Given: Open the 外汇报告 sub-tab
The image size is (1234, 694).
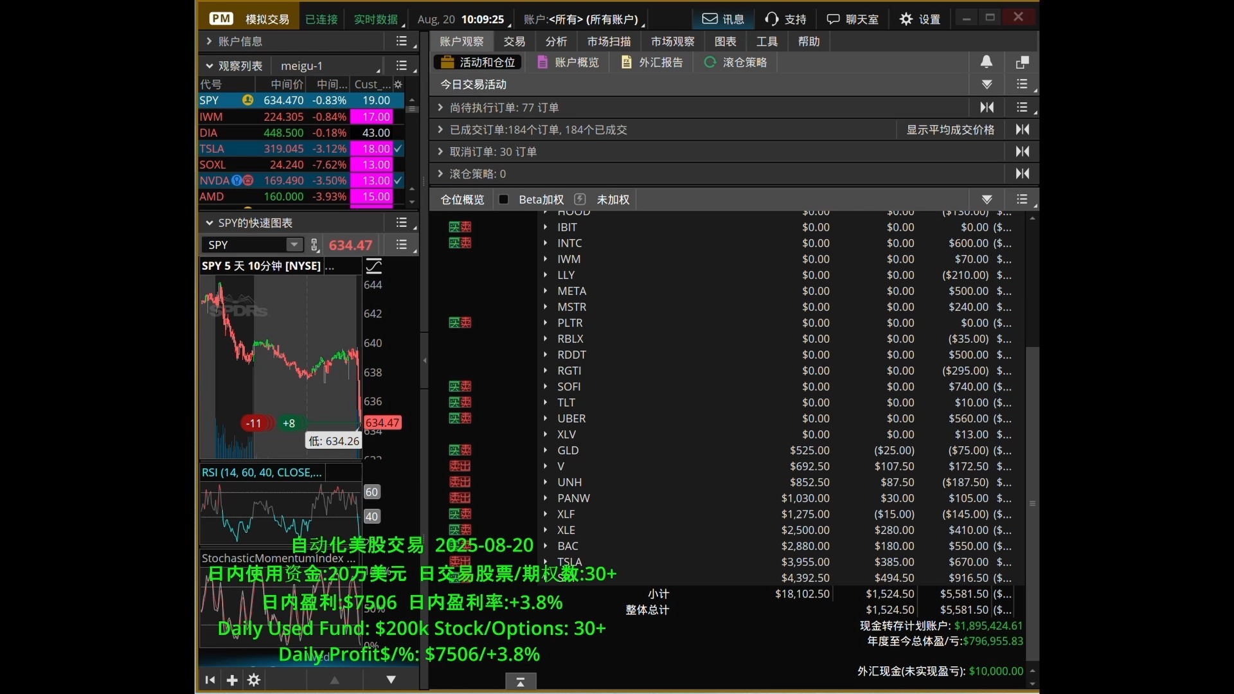Looking at the screenshot, I should click(x=652, y=62).
